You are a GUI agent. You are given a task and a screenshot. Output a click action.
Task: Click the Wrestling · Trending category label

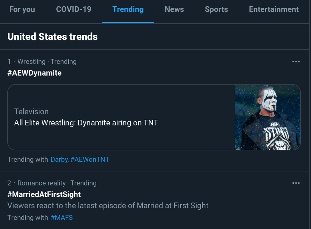pyautogui.click(x=47, y=62)
